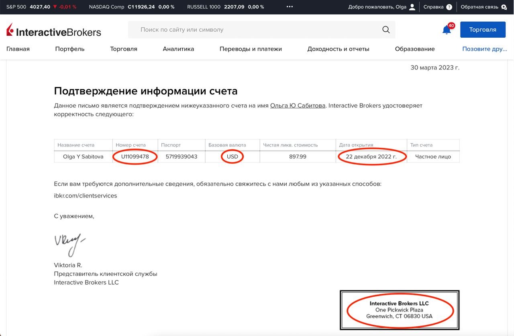Expand the ticker more-options dots

[290, 7]
